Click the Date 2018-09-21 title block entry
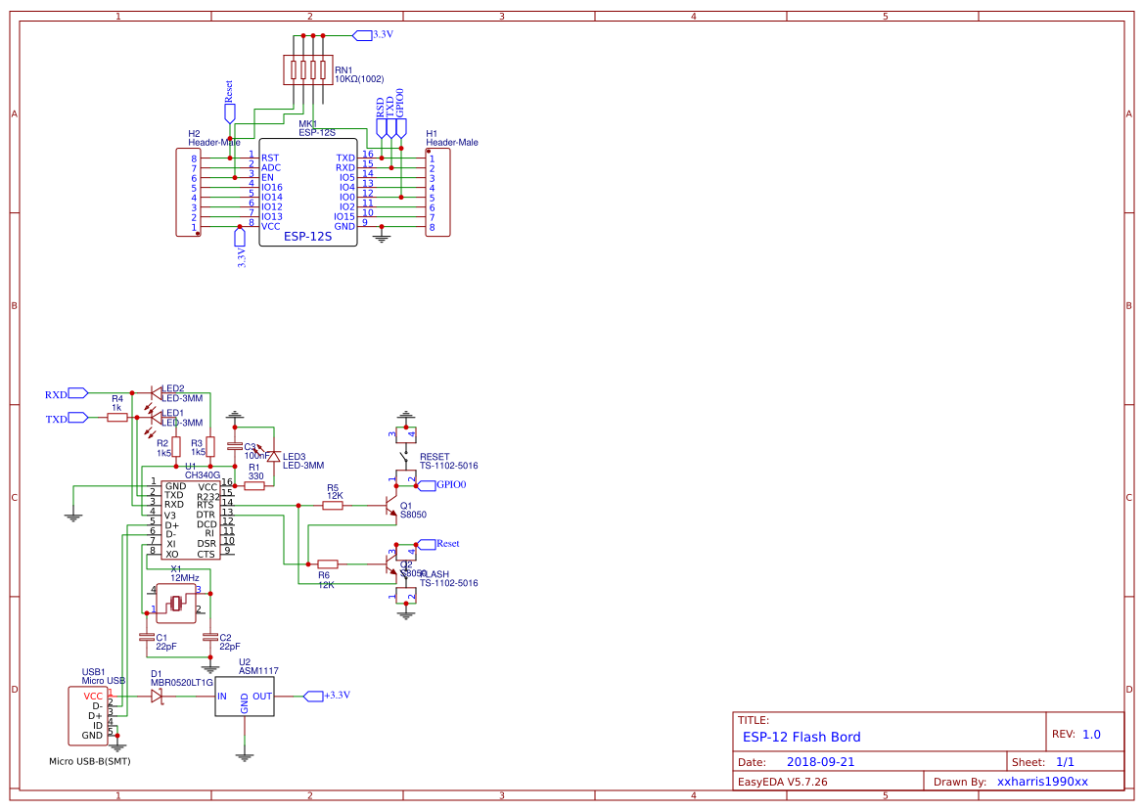The height and width of the screenshot is (811, 1144). pos(820,761)
